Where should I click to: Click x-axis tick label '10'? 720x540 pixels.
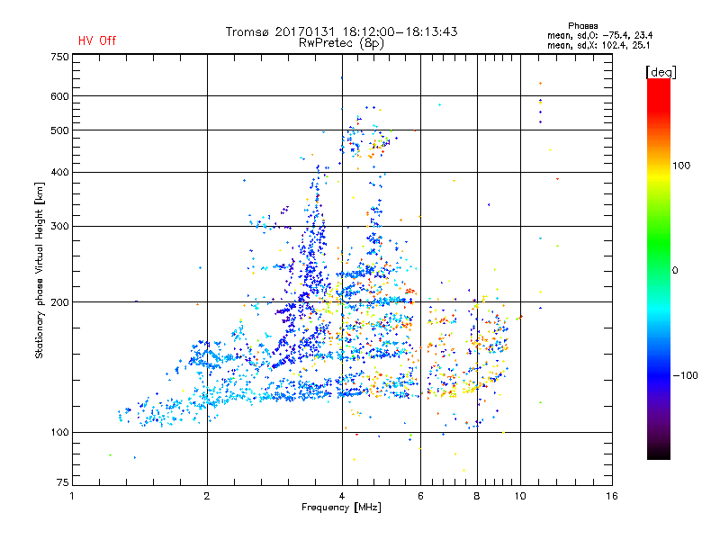point(520,496)
